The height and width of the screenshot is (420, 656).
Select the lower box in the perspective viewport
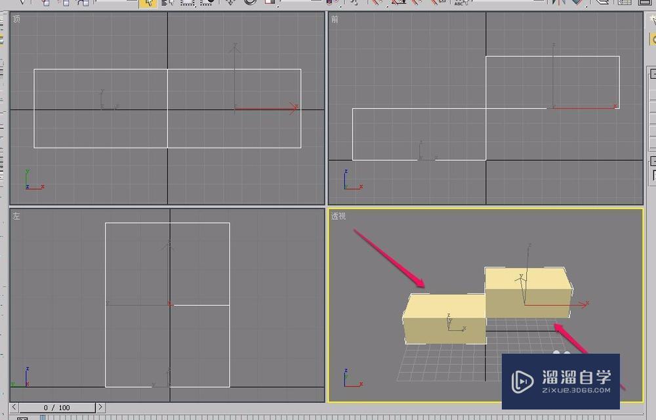click(444, 320)
